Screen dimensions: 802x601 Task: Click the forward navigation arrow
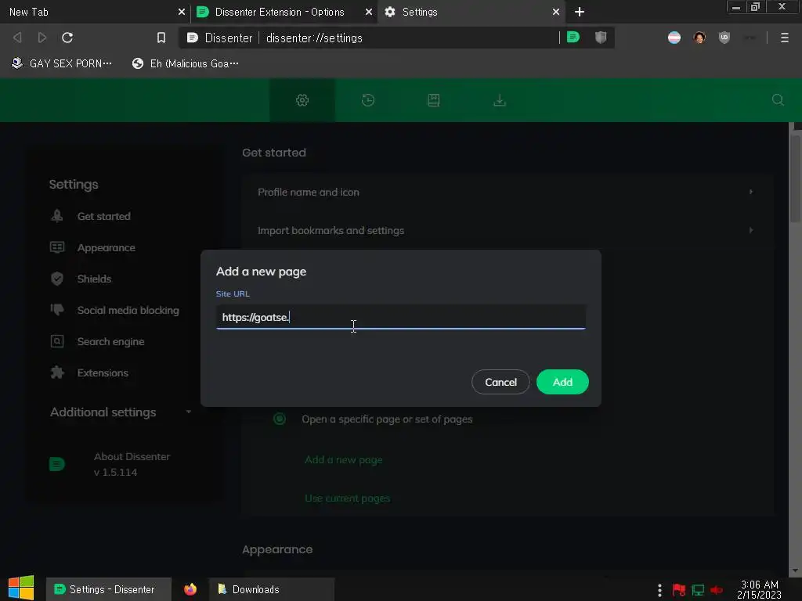[42, 38]
